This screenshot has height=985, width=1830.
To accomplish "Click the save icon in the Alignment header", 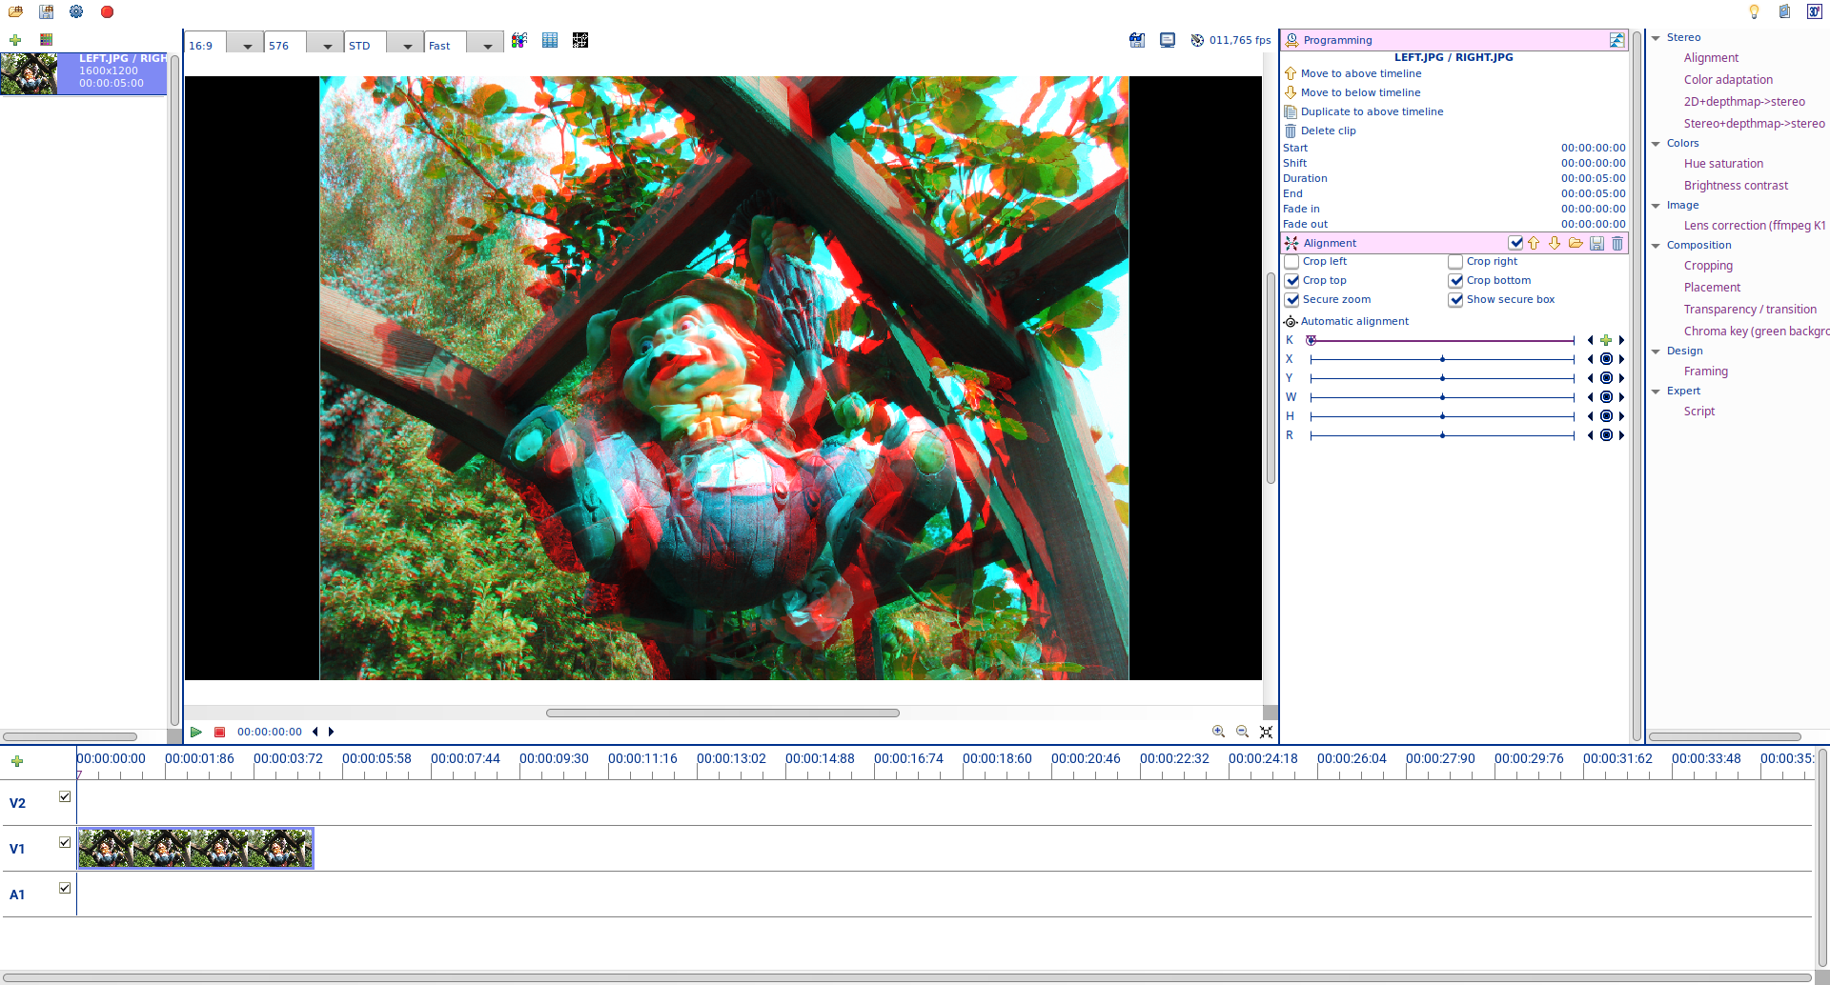I will [x=1596, y=243].
